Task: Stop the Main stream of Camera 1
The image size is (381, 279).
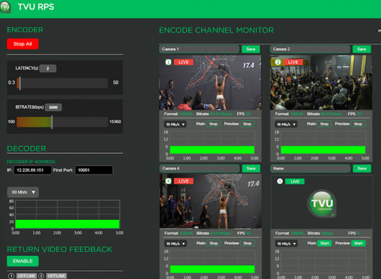Action: click(x=213, y=124)
